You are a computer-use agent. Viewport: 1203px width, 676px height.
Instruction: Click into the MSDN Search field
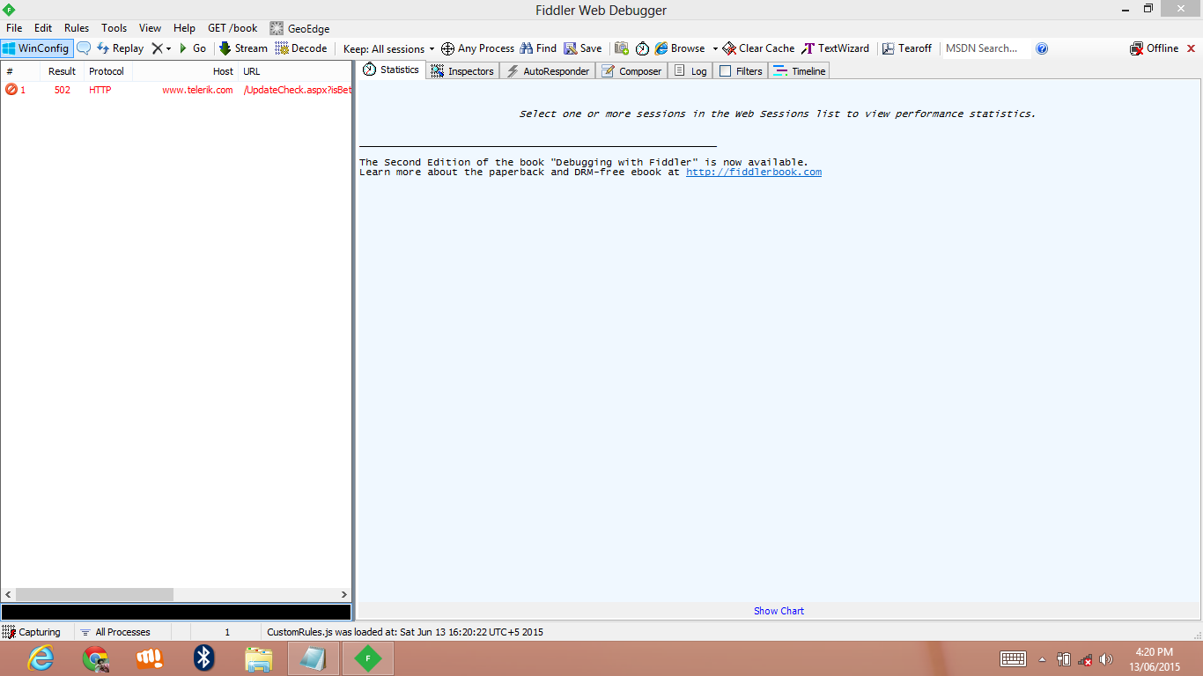(986, 48)
